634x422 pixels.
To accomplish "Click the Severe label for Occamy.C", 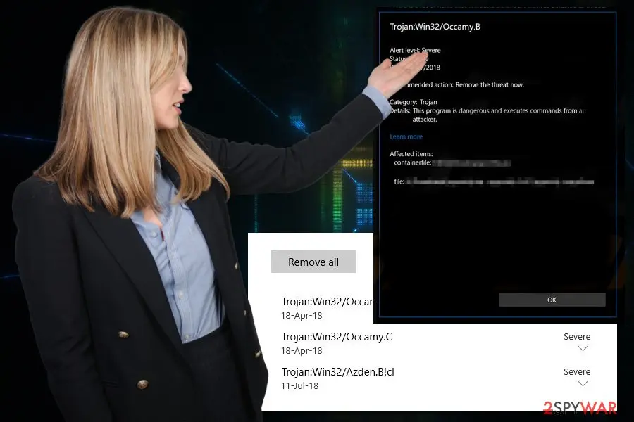I will point(577,337).
